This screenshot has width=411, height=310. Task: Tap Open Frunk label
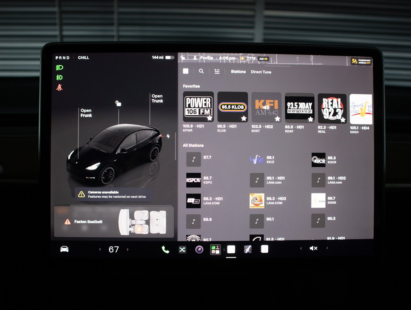click(86, 113)
